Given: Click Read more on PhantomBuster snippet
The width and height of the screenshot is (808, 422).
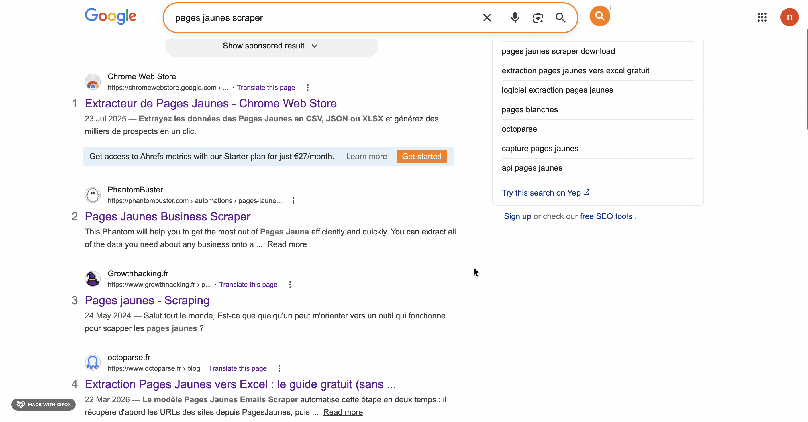Looking at the screenshot, I should pos(287,244).
